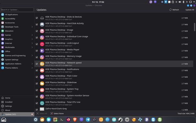Launch Brave browser from the dock
Viewport: 196px width, 123px height.
coord(75,120)
